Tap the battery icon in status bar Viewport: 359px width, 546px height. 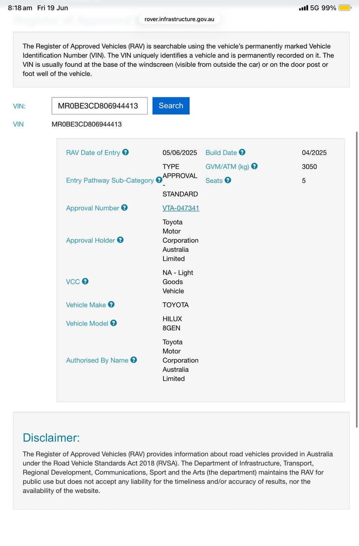[345, 7]
